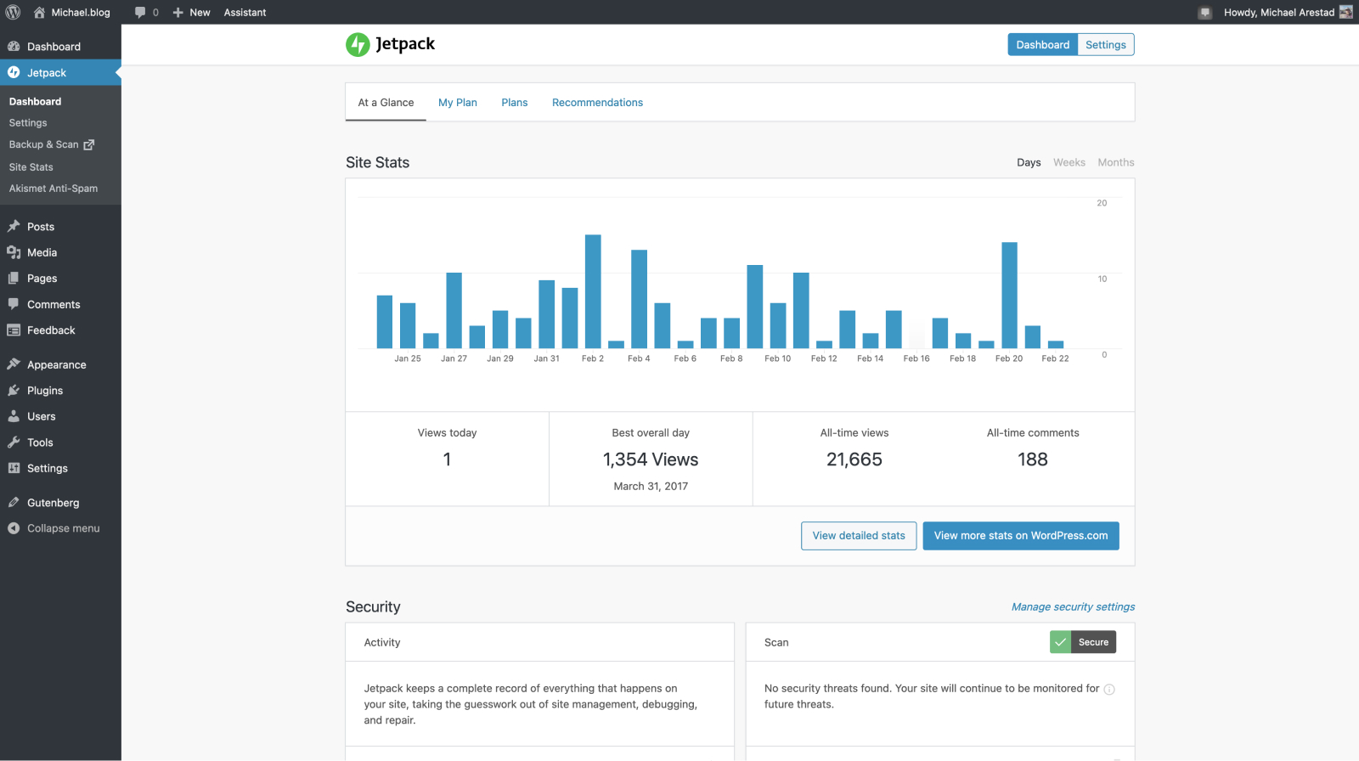This screenshot has height=761, width=1359.
Task: Click the Dashboard gauge icon in sidebar
Action: (14, 47)
